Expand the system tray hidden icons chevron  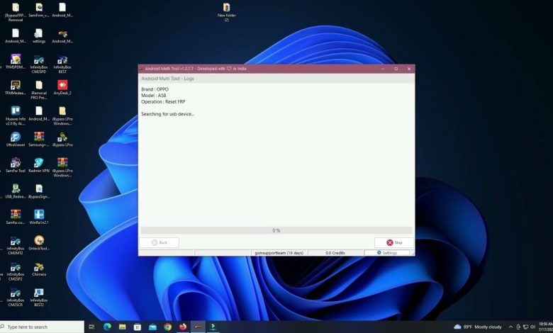coord(510,327)
